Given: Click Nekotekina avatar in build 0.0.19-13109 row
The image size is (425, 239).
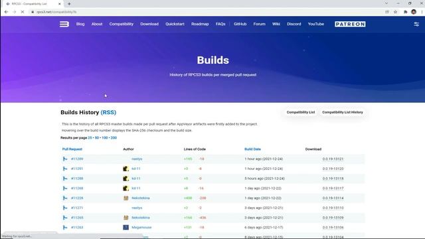Looking at the screenshot, I should (126, 218).
